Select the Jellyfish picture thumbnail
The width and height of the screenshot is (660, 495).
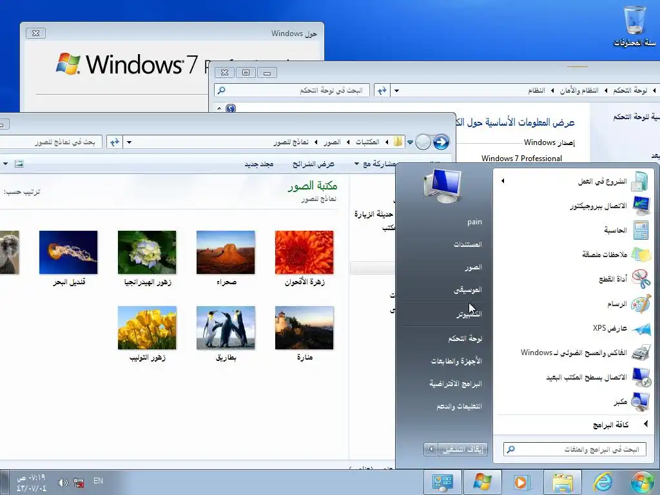[68, 252]
